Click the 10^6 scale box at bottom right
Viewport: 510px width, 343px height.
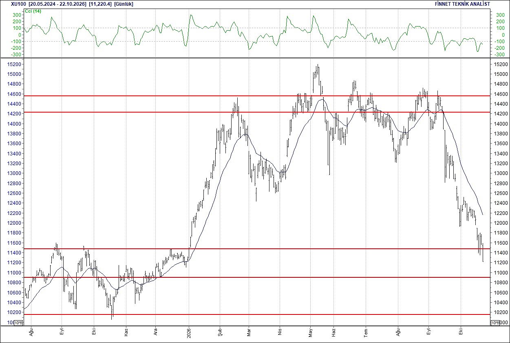[495, 323]
